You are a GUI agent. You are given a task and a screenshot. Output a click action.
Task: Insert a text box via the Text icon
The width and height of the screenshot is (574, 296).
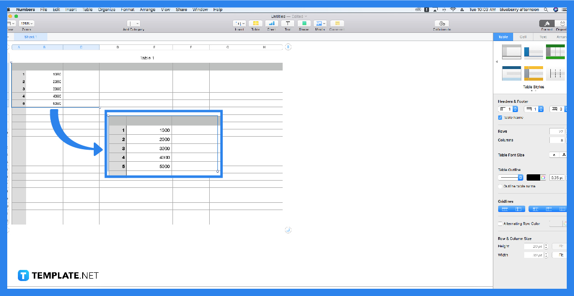point(287,23)
